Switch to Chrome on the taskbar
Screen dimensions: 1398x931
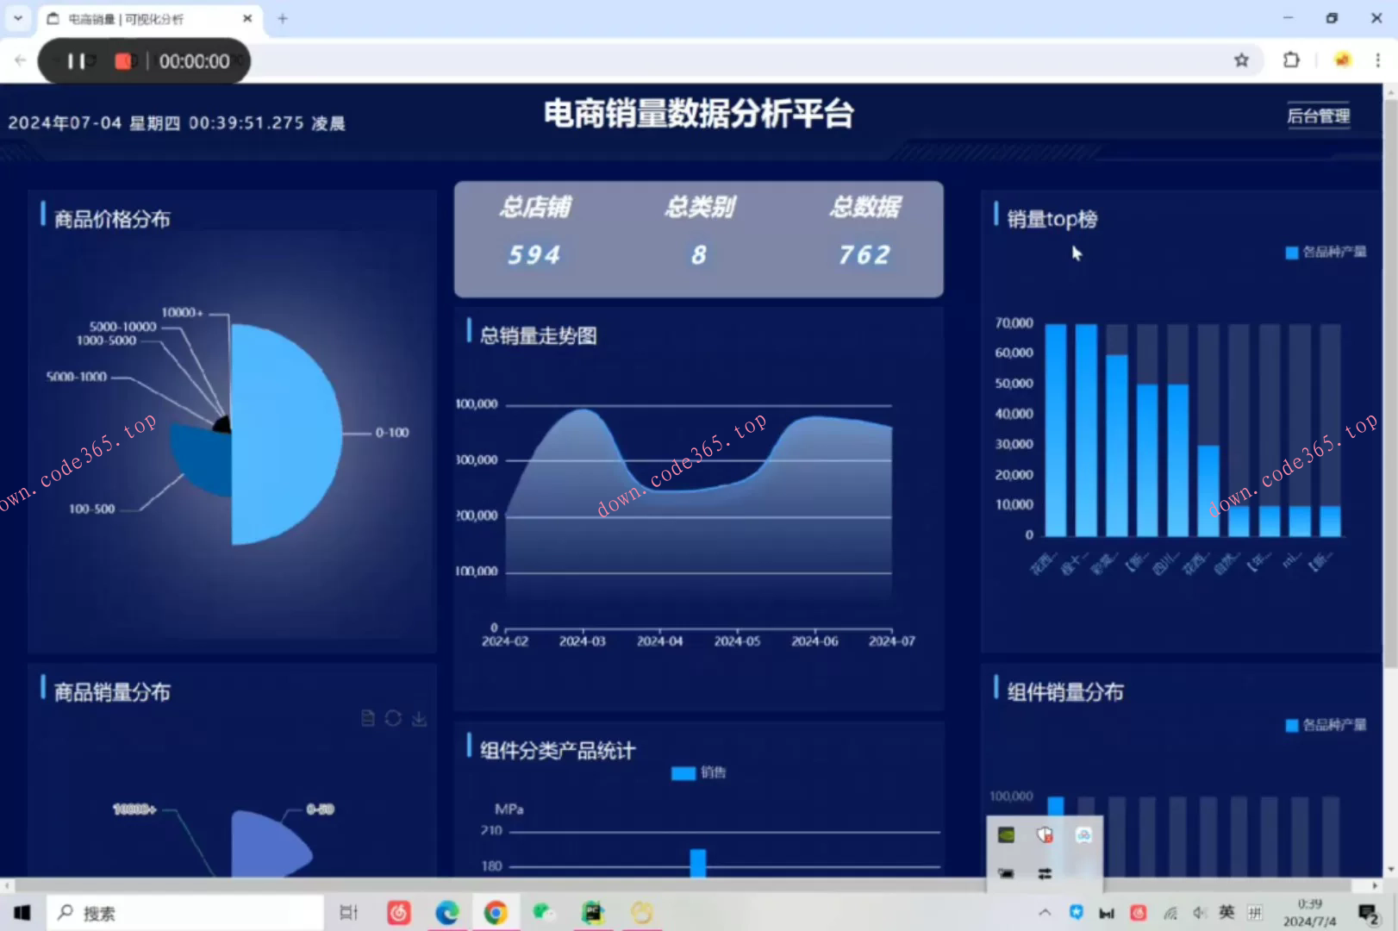pyautogui.click(x=496, y=912)
